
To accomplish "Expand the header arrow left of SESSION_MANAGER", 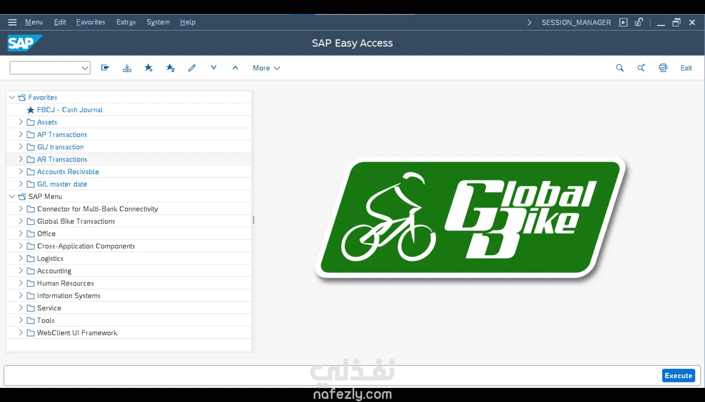I will pos(529,22).
